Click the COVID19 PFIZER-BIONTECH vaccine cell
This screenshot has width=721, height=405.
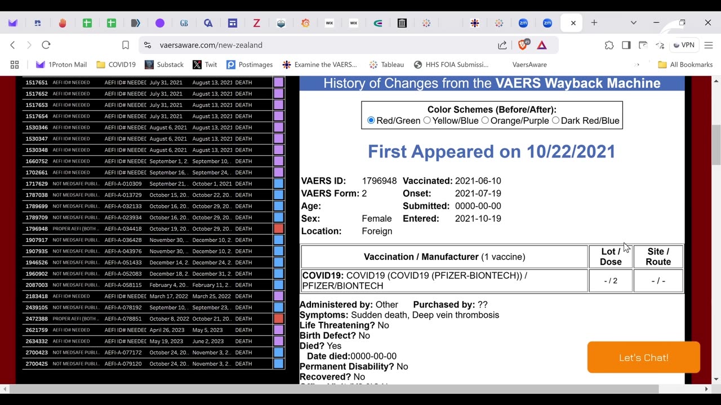[x=444, y=281]
